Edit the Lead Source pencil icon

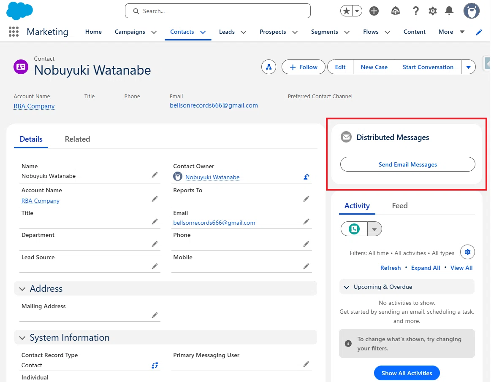click(x=155, y=266)
